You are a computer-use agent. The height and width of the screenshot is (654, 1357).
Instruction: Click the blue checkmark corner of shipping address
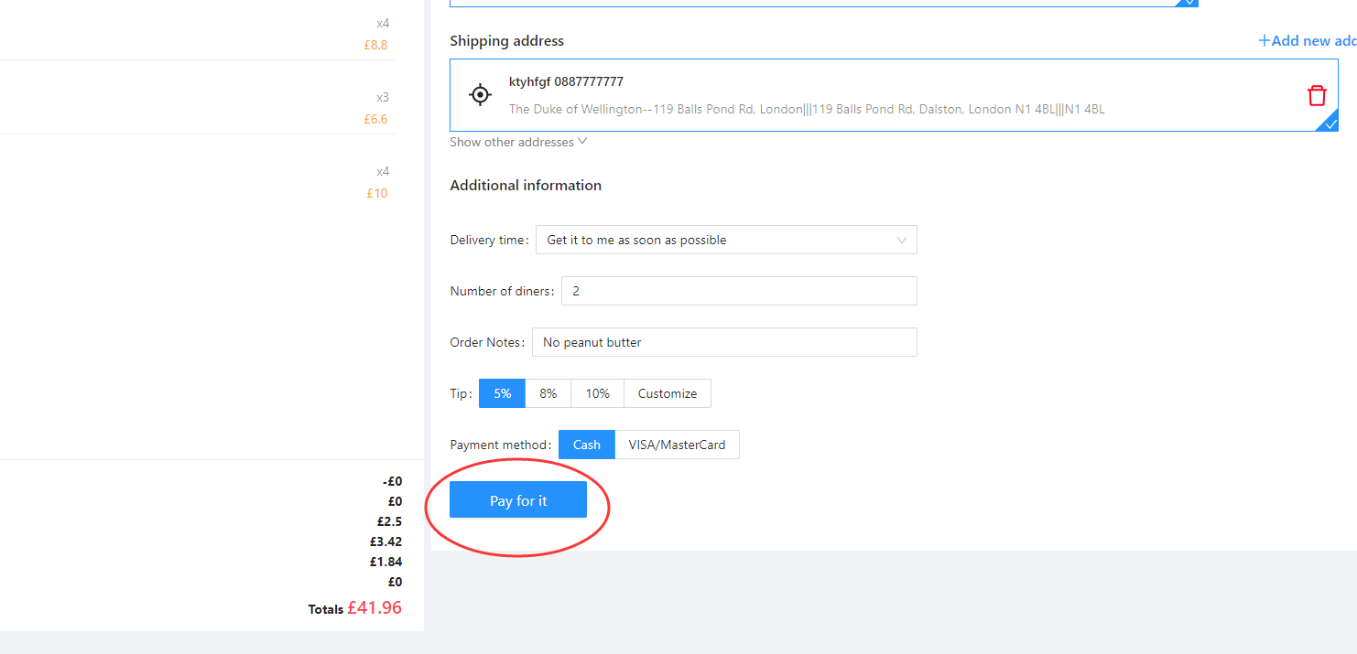[x=1330, y=123]
